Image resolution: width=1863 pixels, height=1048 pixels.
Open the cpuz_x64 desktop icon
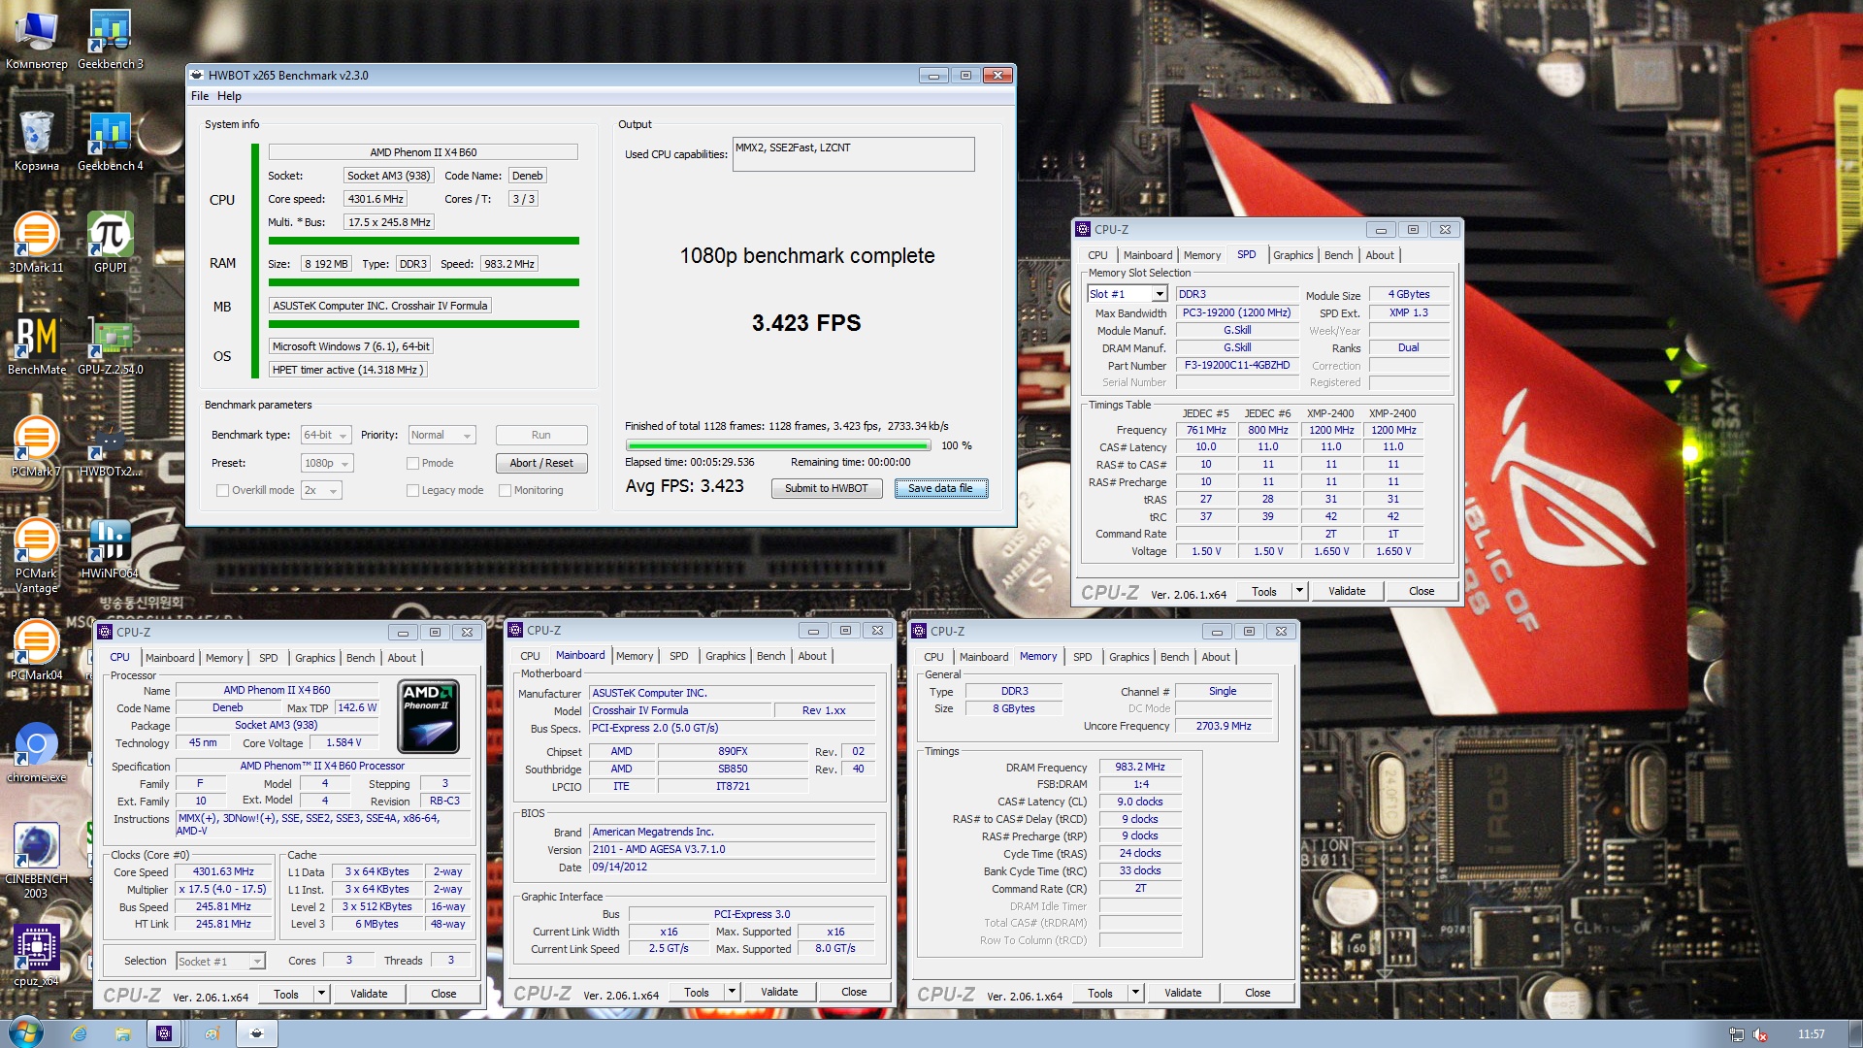click(x=36, y=957)
